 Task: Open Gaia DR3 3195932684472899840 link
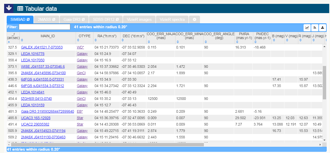[x=48, y=111]
